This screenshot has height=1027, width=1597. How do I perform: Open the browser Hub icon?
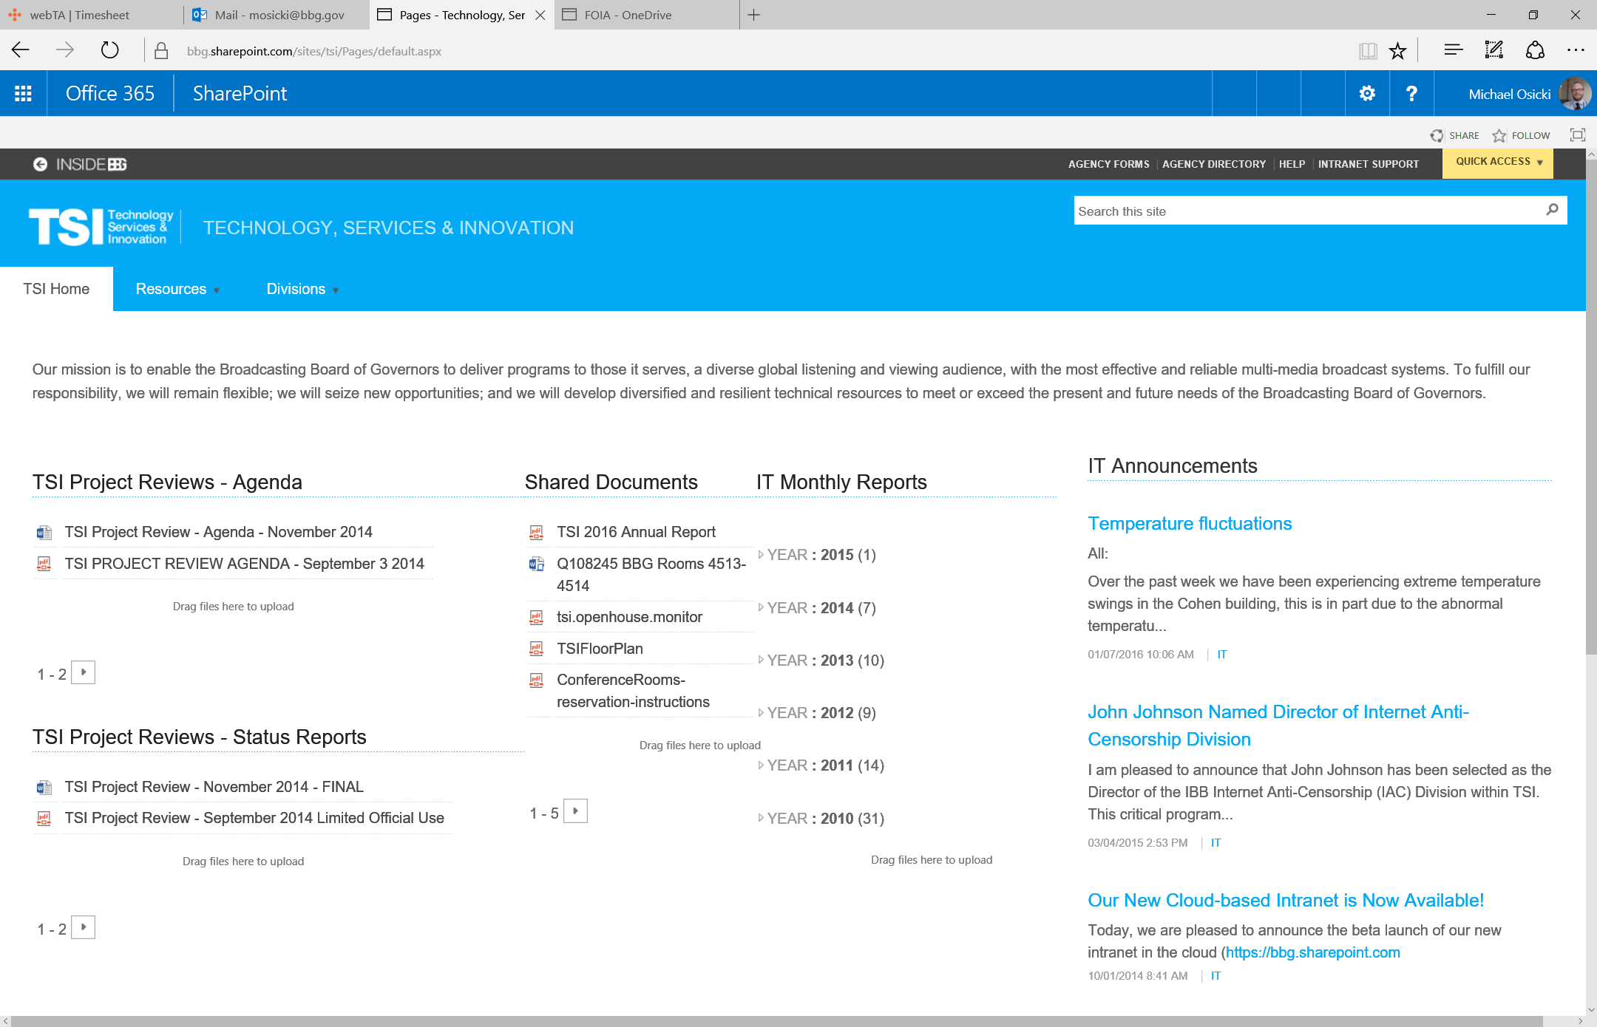coord(1453,50)
